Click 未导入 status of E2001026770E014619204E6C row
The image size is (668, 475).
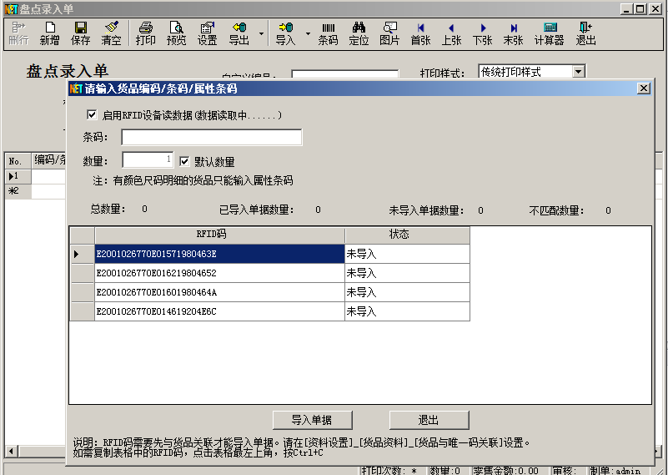(x=407, y=311)
